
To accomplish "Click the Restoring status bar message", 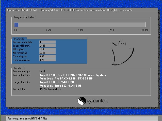I will (27, 118).
